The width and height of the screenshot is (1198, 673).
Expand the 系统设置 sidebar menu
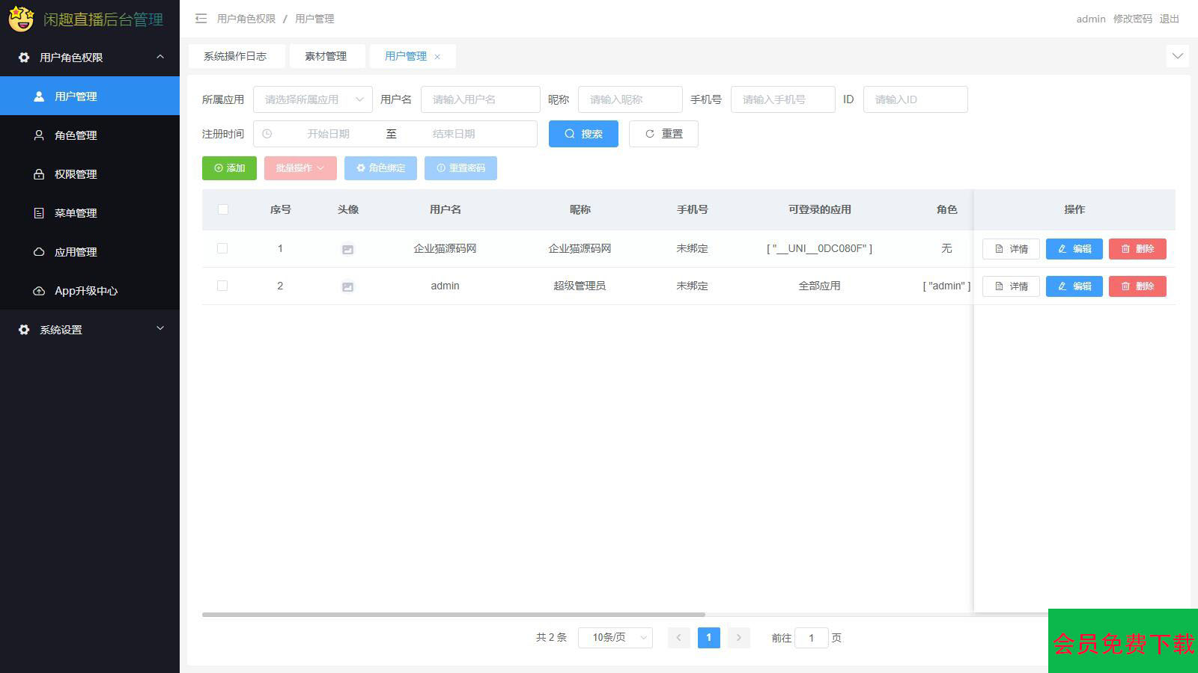coord(90,330)
